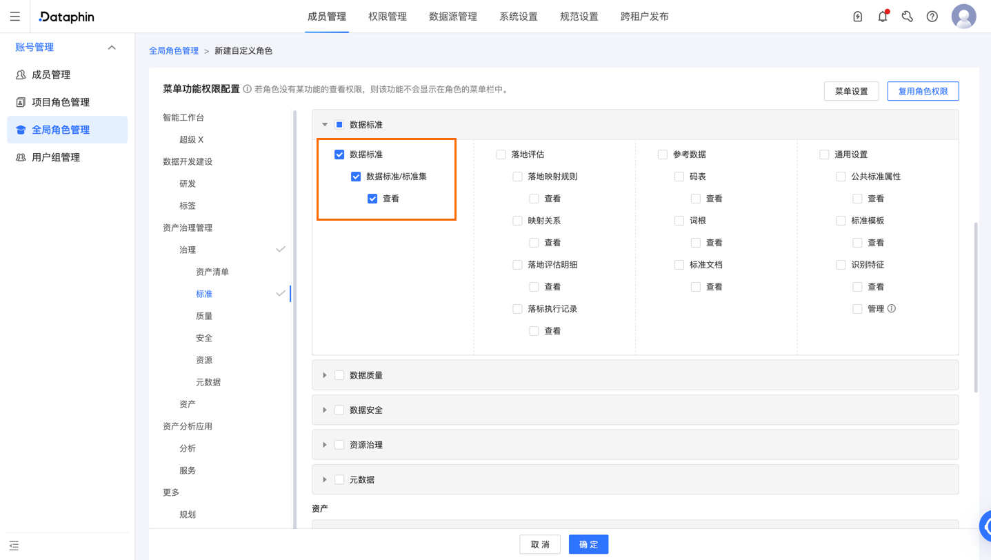This screenshot has height=560, width=991.
Task: Check the 标准模板 checkbox
Action: click(841, 221)
